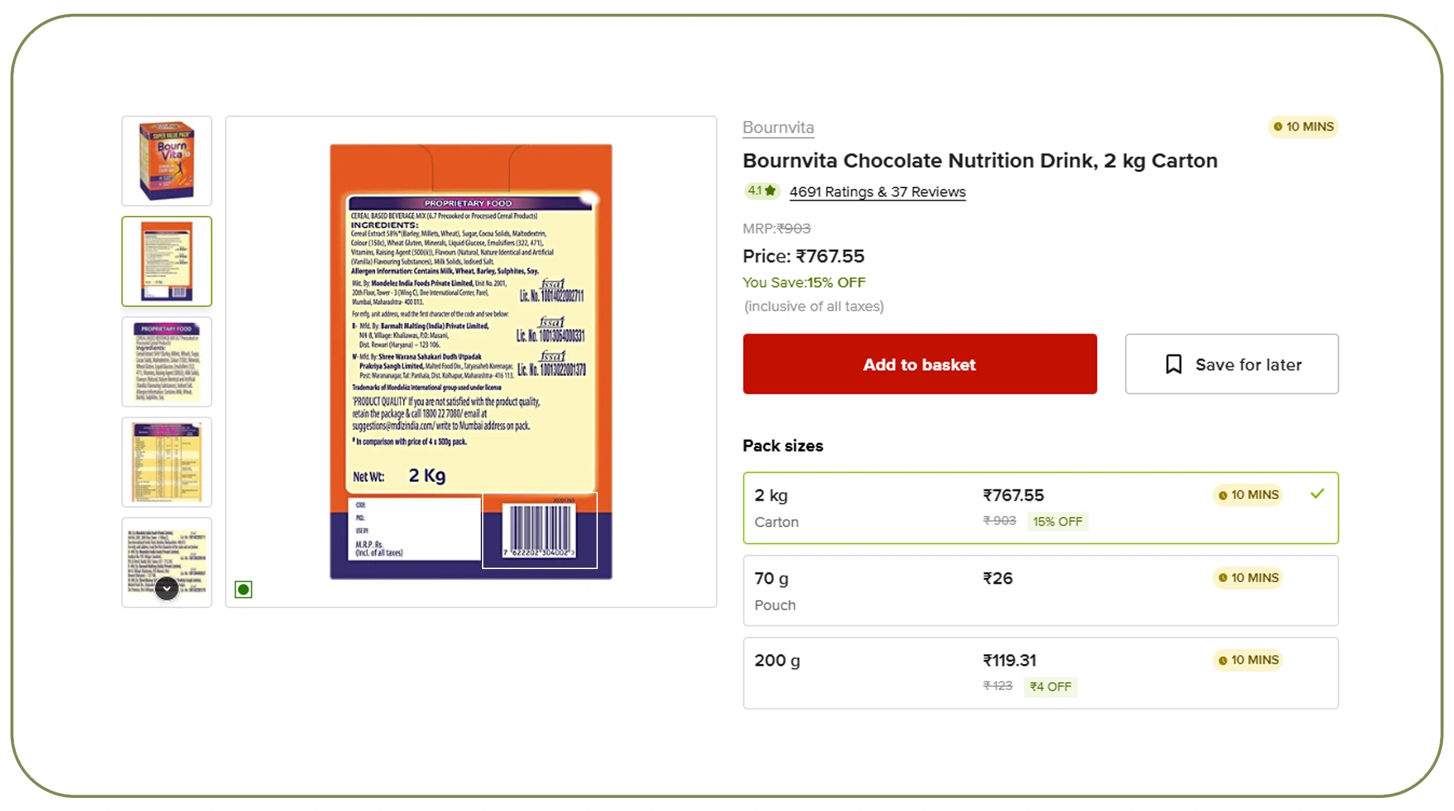This screenshot has height=811, width=1454.
Task: Select the first carton front thumbnail
Action: click(x=167, y=161)
